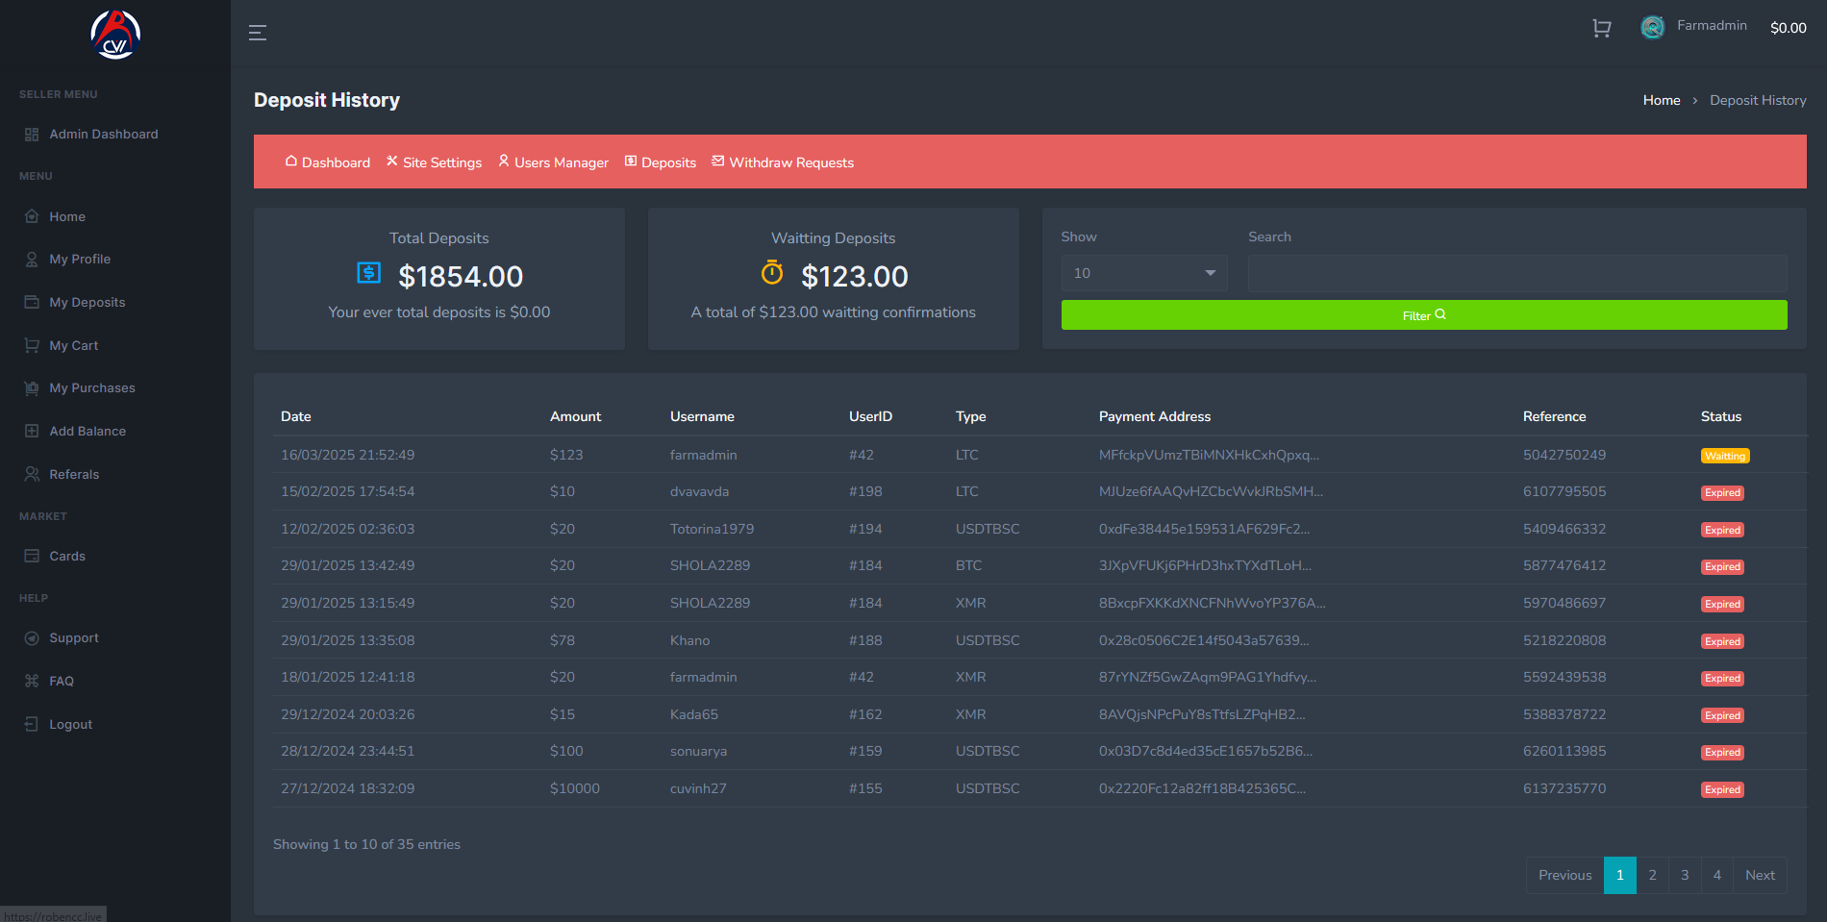Screen dimensions: 1827x922
Task: Open the Farmadmin account menu
Action: 1712,26
